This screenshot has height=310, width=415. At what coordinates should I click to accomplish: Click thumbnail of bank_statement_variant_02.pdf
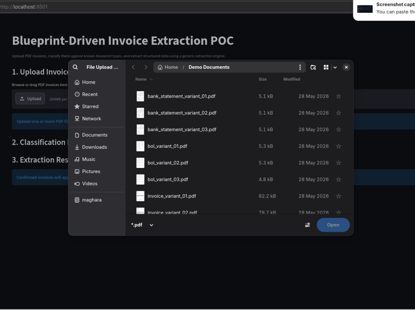pos(140,113)
